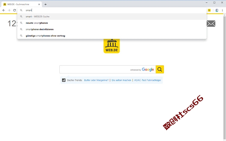The width and height of the screenshot is (226, 141).
Task: Click the browser forward arrow
Action: 9,10
